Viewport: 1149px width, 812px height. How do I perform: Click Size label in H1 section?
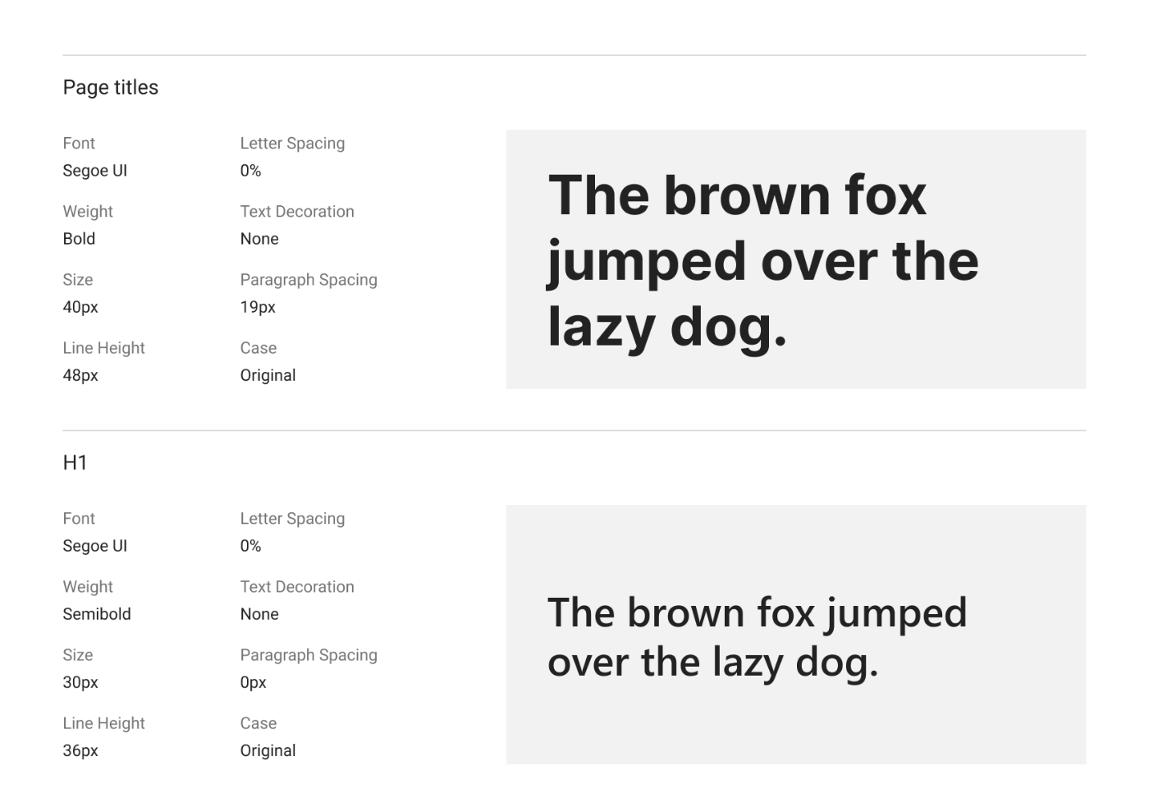pyautogui.click(x=78, y=654)
